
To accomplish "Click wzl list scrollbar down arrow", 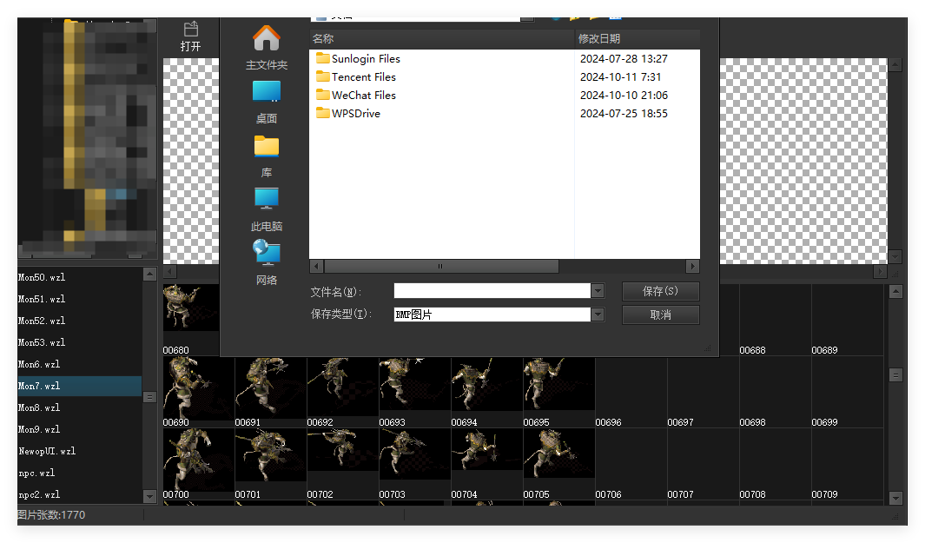I will click(150, 497).
